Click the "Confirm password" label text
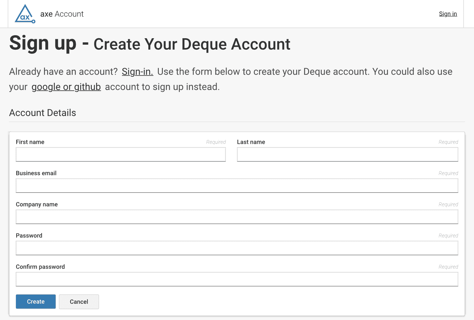 tap(40, 267)
